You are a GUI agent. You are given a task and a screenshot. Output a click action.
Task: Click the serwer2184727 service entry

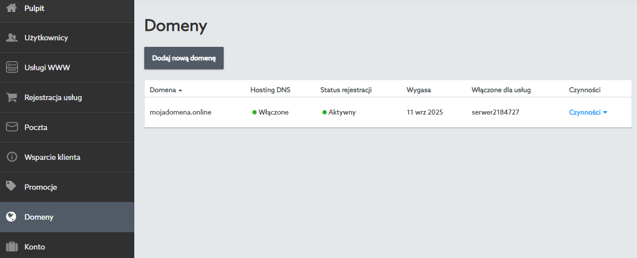coord(495,113)
